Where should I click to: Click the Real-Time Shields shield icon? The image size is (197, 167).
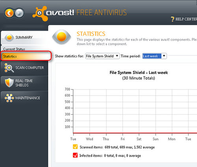(9, 83)
